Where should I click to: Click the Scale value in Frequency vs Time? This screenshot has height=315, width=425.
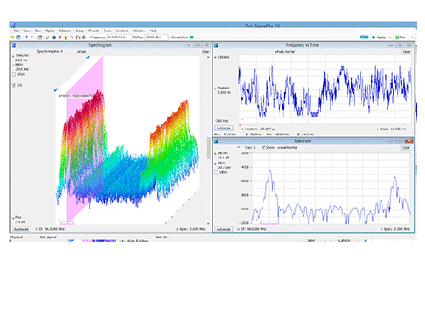tap(393, 129)
